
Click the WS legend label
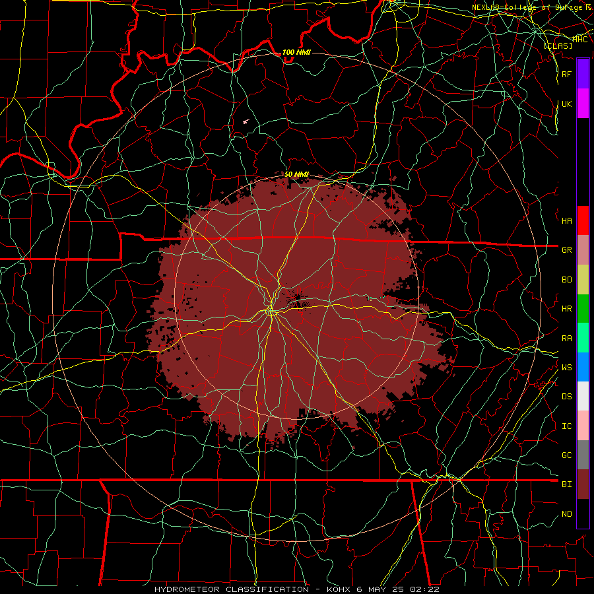point(566,367)
